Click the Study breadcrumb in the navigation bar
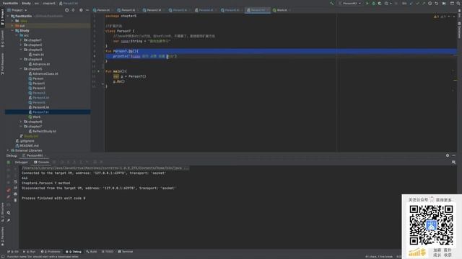Screen dimensions: 462x259 tap(26, 3)
